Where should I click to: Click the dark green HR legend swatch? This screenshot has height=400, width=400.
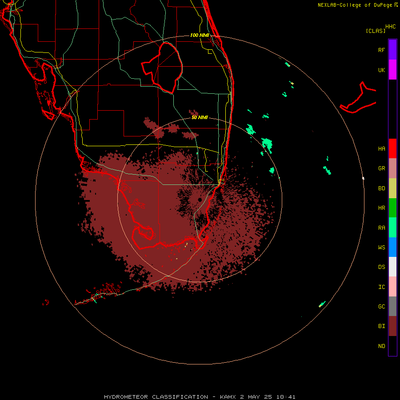(x=392, y=208)
